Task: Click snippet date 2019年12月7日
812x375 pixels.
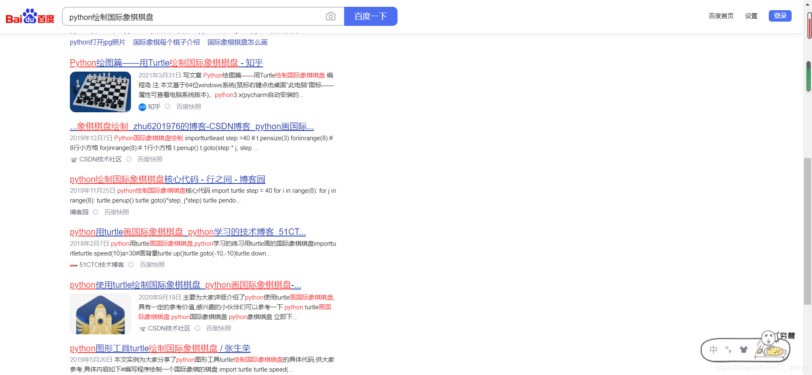Action: tap(91, 138)
